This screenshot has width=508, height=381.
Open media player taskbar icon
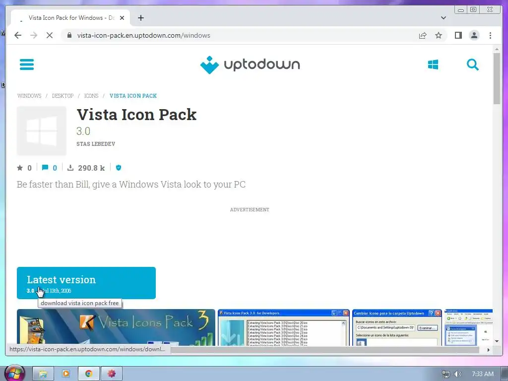(66, 374)
